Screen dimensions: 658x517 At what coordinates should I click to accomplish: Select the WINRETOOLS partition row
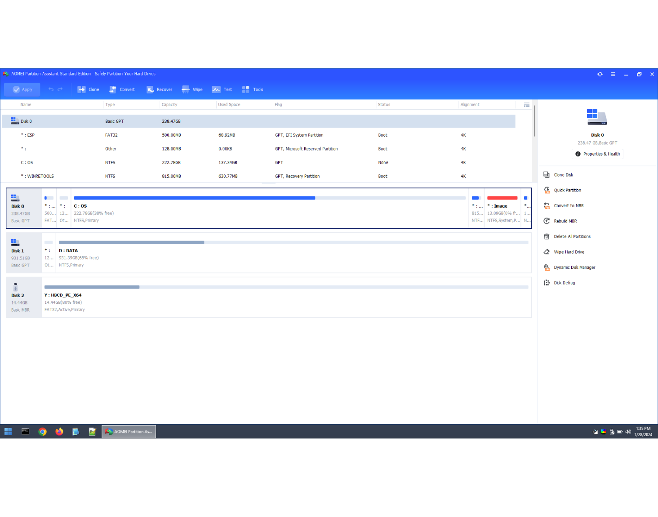[259, 176]
